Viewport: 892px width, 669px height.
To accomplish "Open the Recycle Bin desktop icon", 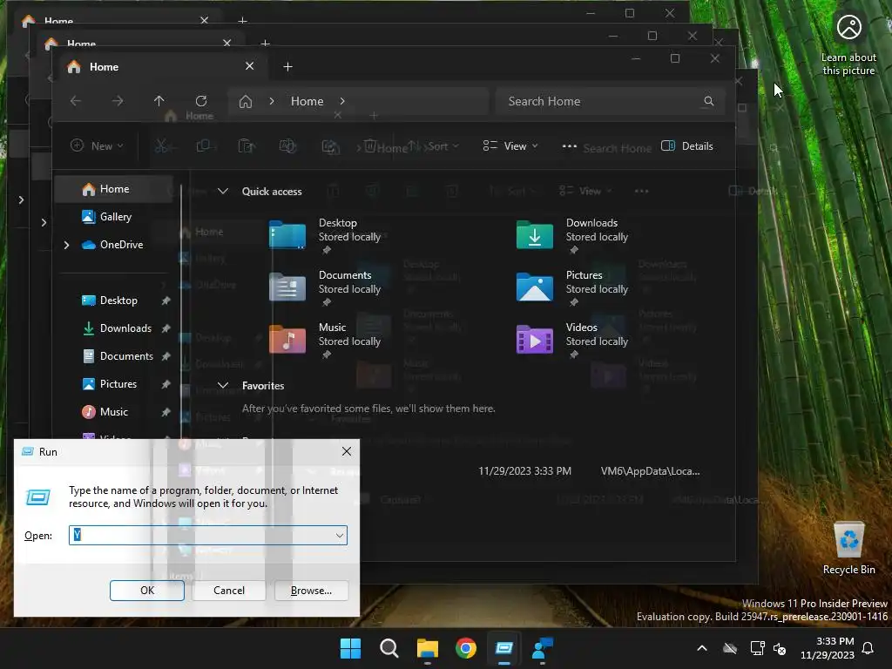I will [x=848, y=547].
